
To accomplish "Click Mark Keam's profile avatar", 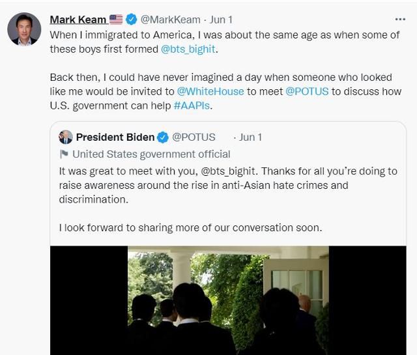I will pos(23,29).
